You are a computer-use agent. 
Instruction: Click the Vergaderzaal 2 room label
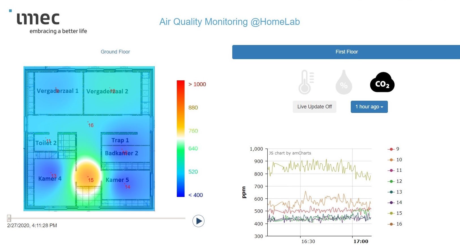tap(107, 91)
